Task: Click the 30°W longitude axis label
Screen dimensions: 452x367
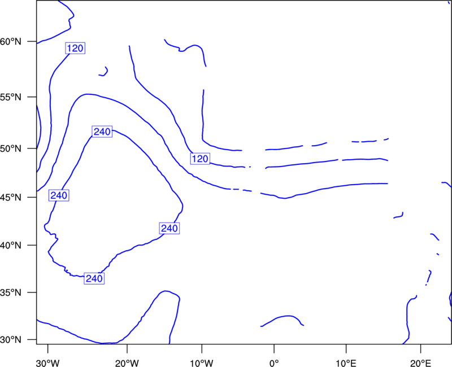Action: [x=48, y=363]
